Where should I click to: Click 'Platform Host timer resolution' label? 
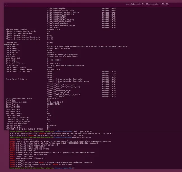coord(19,33)
